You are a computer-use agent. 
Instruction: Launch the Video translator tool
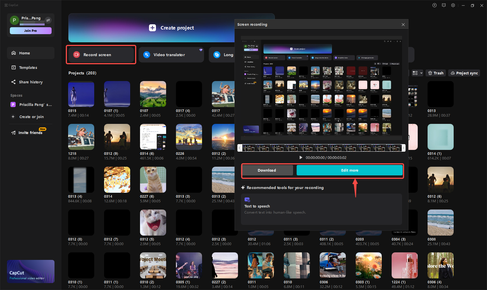(x=171, y=55)
